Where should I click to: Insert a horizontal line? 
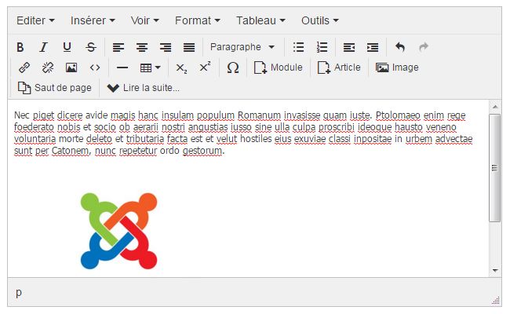(122, 68)
